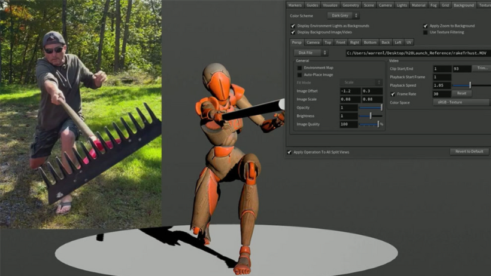Select the Left view tab
Viewport: 491px width, 276px height.
398,42
